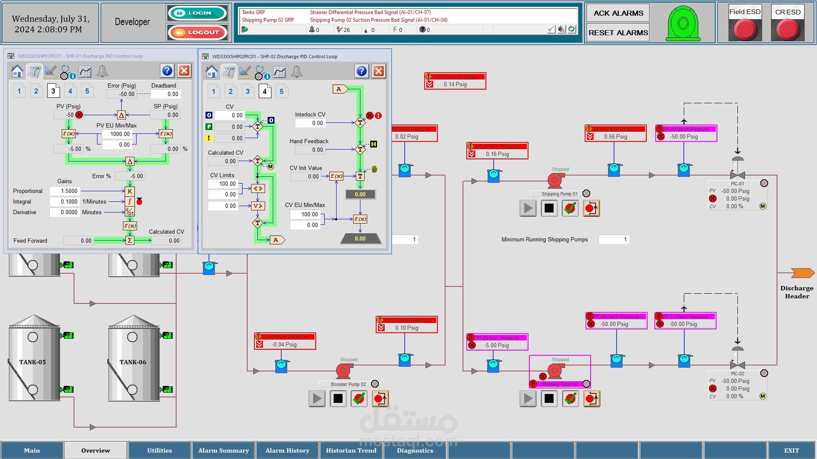
Task: Switch to page 2 in SHP-02 faceplate
Action: click(231, 91)
